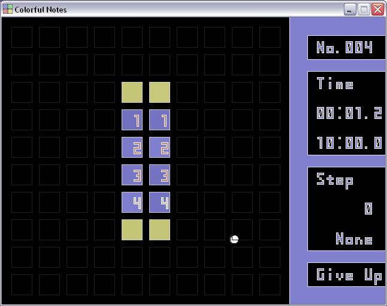Click the Step counter value 0
The height and width of the screenshot is (306, 387).
tap(368, 209)
